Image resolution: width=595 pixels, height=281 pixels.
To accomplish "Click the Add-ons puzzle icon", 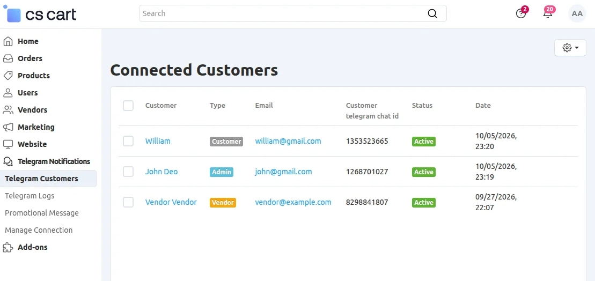I will [8, 247].
